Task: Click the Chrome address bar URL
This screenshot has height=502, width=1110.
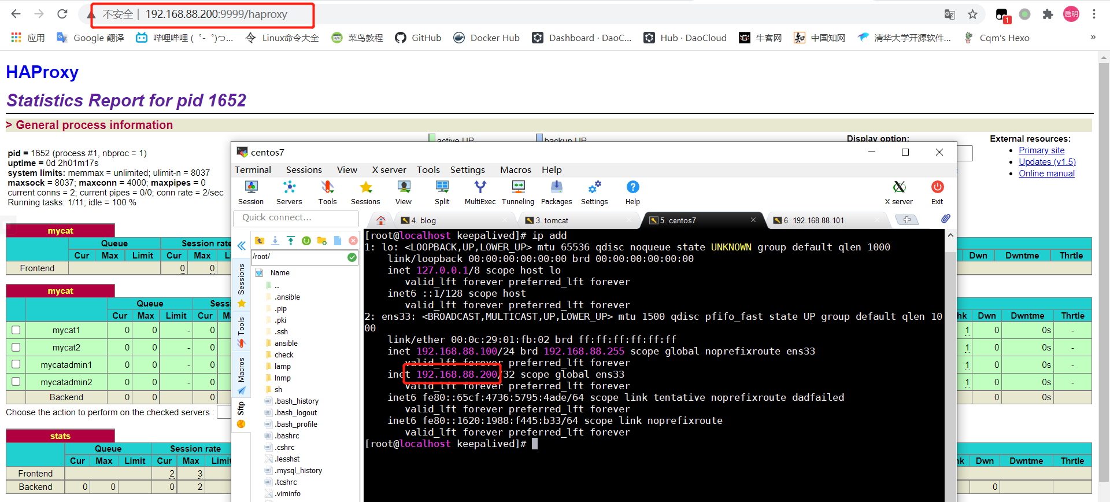Action: click(x=216, y=14)
